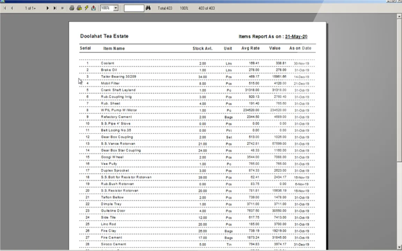This screenshot has width=402, height=251.
Task: Click the 31-May-20 report date
Action: pos(296,37)
